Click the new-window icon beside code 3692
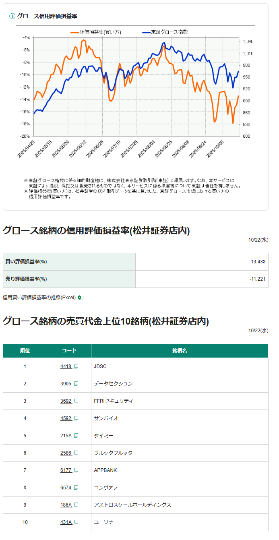The image size is (279, 540). [x=76, y=401]
